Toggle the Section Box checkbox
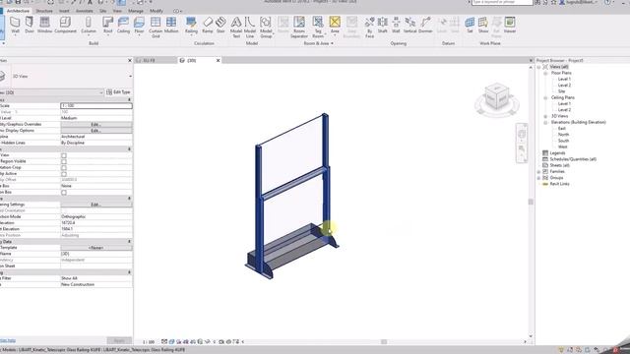This screenshot has height=354, width=630. pos(64,193)
